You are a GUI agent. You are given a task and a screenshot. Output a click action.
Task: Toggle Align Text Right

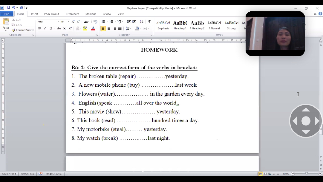point(114,28)
